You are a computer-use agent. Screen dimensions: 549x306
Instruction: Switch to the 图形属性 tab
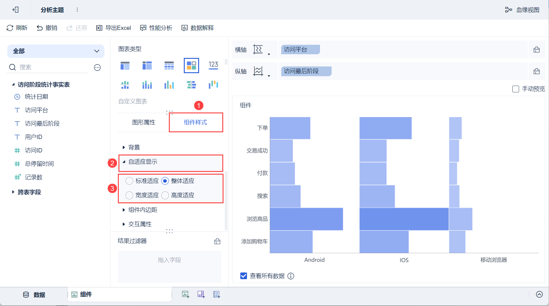tap(144, 122)
